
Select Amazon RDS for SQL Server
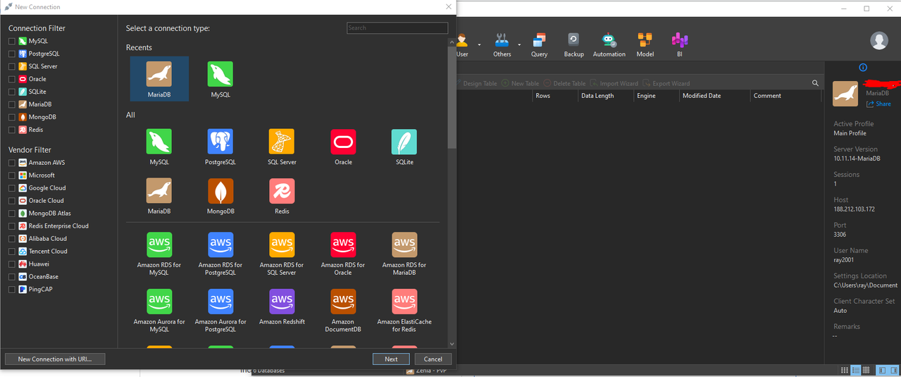tap(282, 254)
